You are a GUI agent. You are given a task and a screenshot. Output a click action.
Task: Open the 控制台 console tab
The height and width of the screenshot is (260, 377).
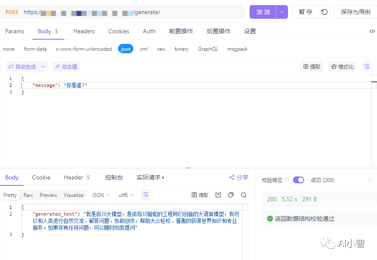pyautogui.click(x=114, y=177)
